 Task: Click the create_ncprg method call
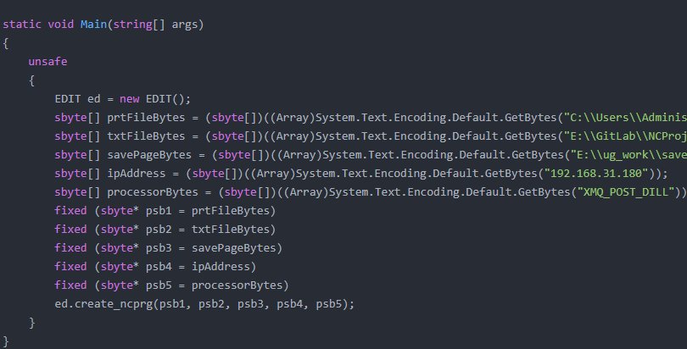(x=117, y=303)
